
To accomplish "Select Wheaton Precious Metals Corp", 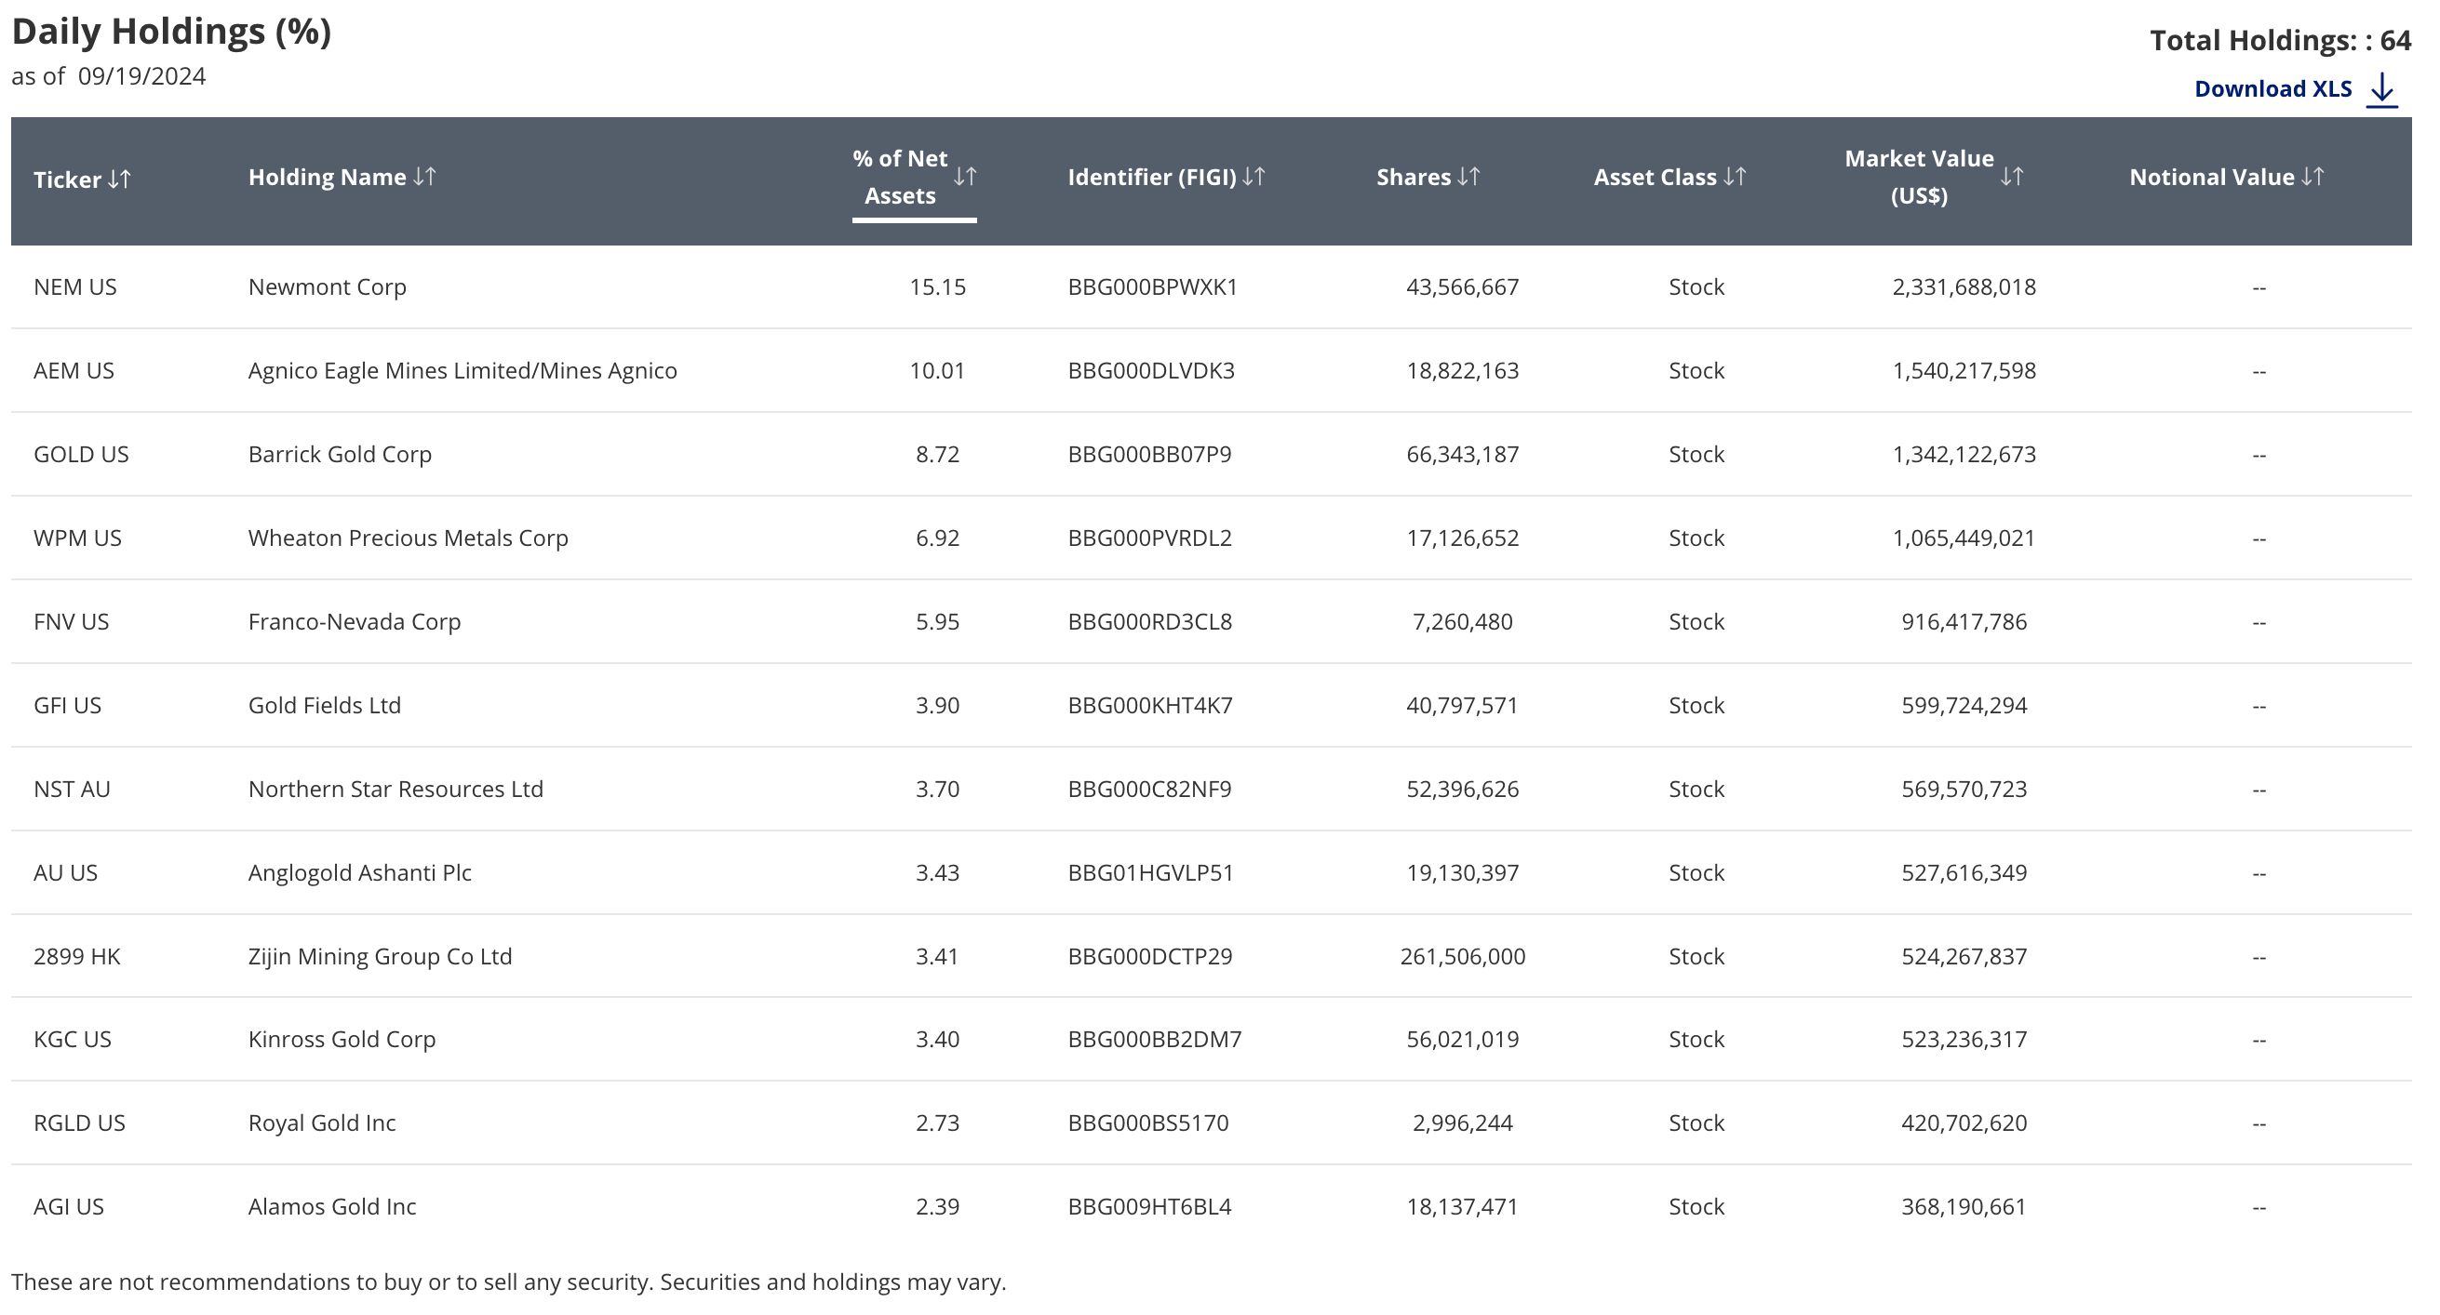I will point(409,538).
